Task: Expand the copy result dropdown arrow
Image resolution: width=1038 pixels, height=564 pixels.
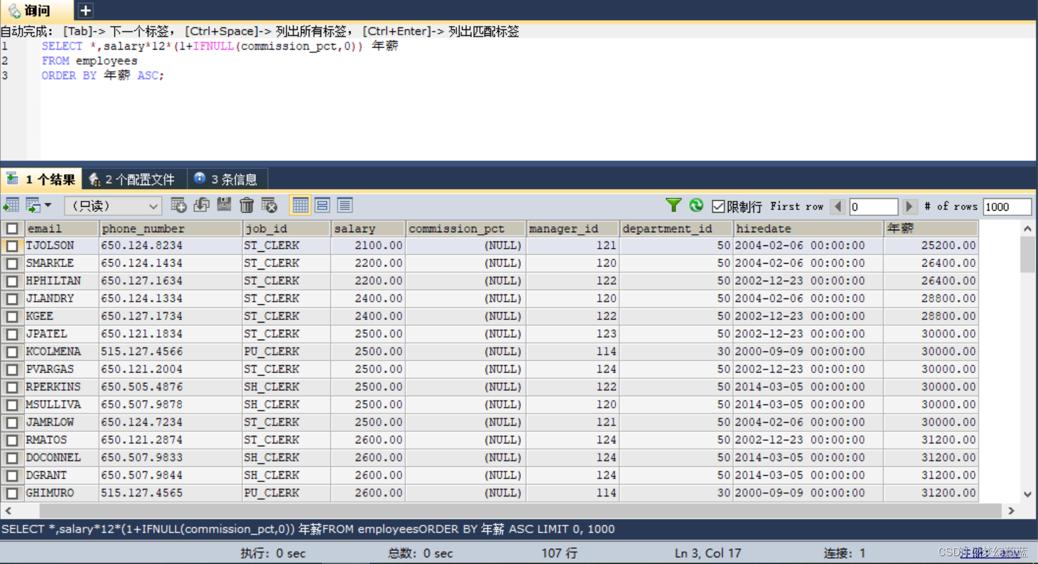Action: pos(48,205)
